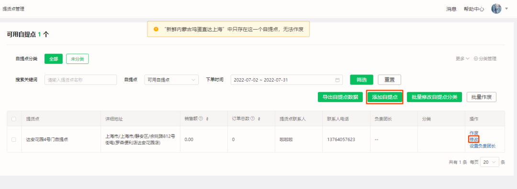Click the sales amount help icon
Image resolution: width=517 pixels, height=189 pixels.
click(201, 119)
